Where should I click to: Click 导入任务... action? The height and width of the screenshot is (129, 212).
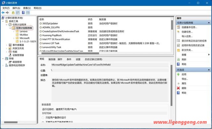coord(187,36)
